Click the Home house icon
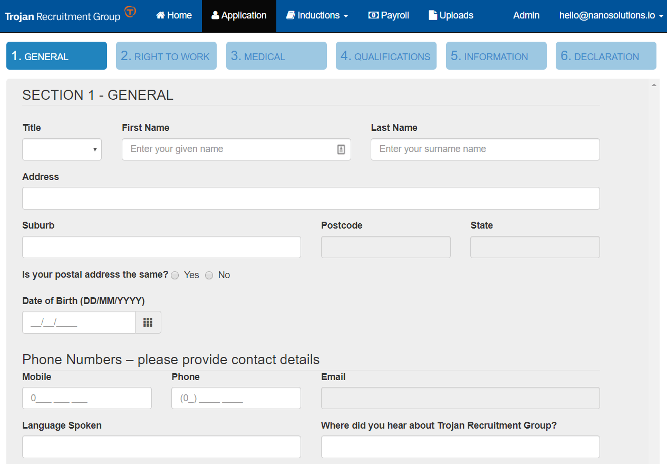667x464 pixels. [x=161, y=15]
